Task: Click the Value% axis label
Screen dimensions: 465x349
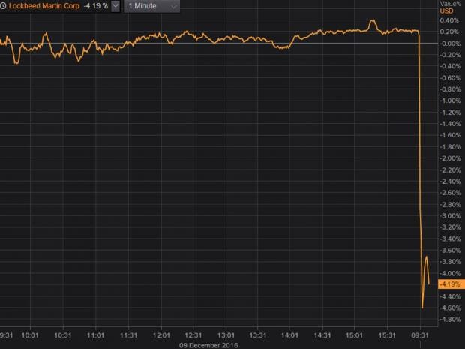Action: click(x=451, y=4)
